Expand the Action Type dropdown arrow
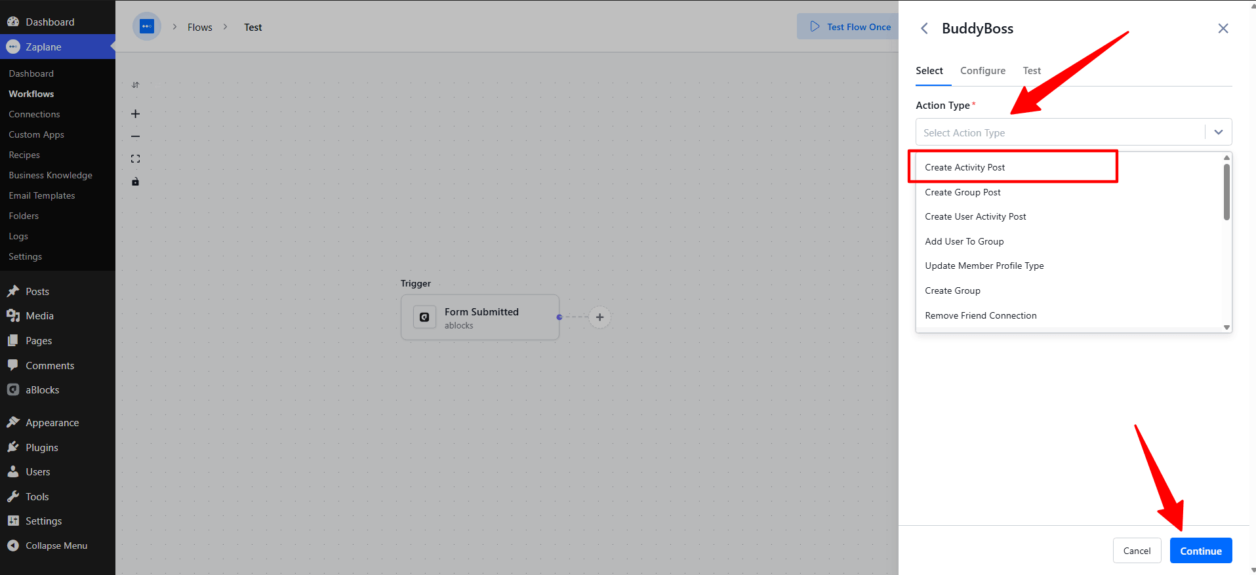The width and height of the screenshot is (1256, 575). pos(1219,132)
